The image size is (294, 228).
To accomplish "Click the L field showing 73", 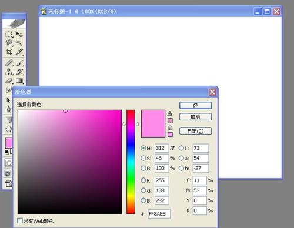I will pos(201,148).
